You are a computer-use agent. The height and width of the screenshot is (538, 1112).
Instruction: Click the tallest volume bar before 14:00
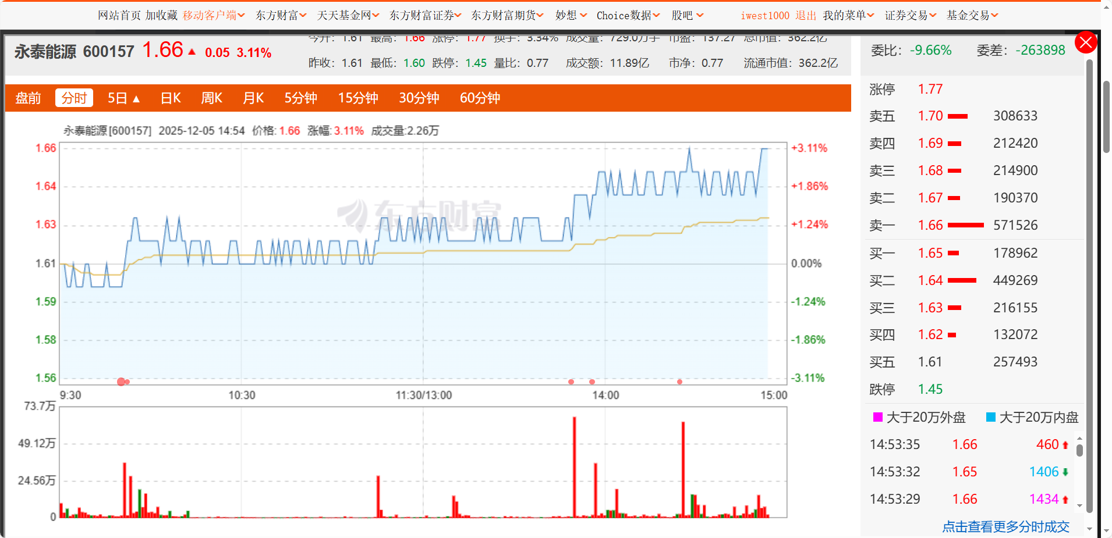(x=574, y=467)
